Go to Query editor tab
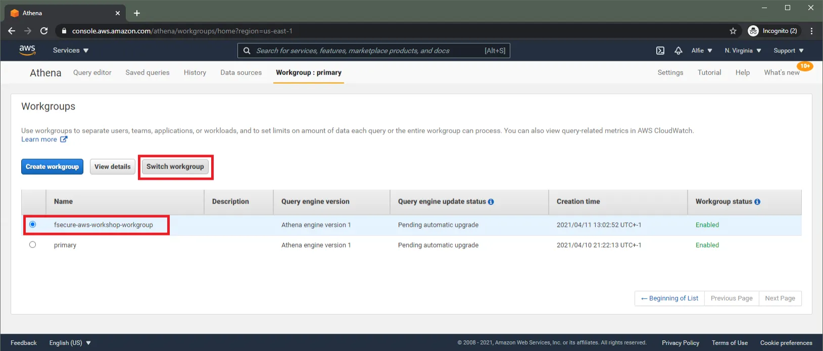 click(x=92, y=72)
